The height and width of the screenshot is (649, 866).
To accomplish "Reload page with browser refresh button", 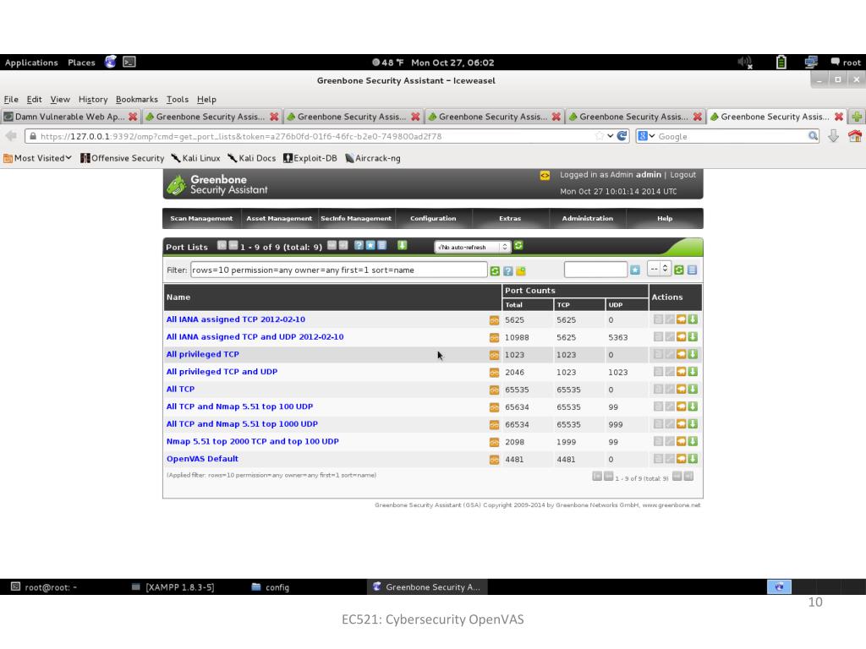I will [x=622, y=136].
